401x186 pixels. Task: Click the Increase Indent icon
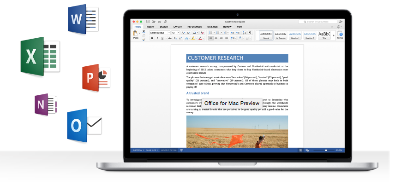pyautogui.click(x=238, y=33)
